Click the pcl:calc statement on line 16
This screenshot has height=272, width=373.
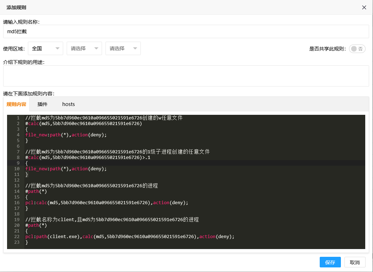click(107, 203)
